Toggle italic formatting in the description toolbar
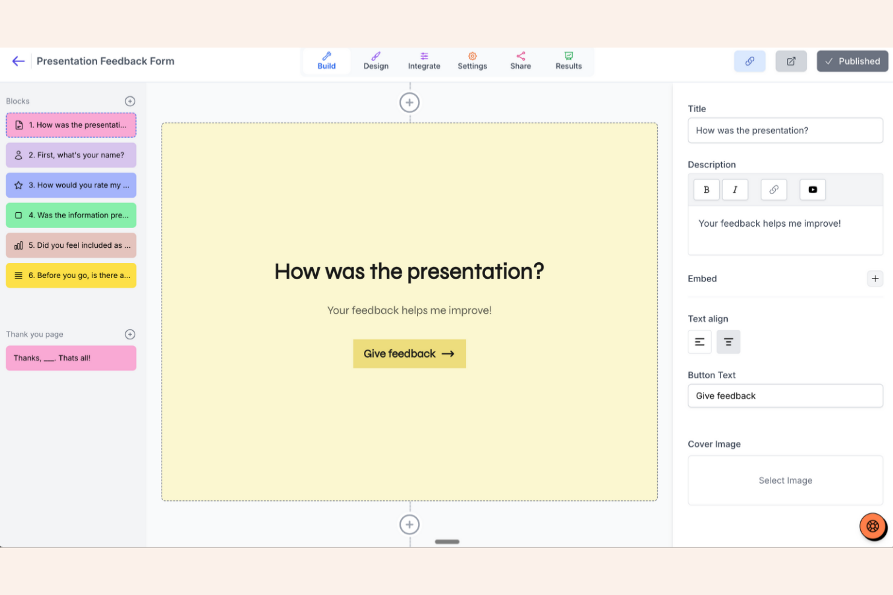 pyautogui.click(x=735, y=189)
